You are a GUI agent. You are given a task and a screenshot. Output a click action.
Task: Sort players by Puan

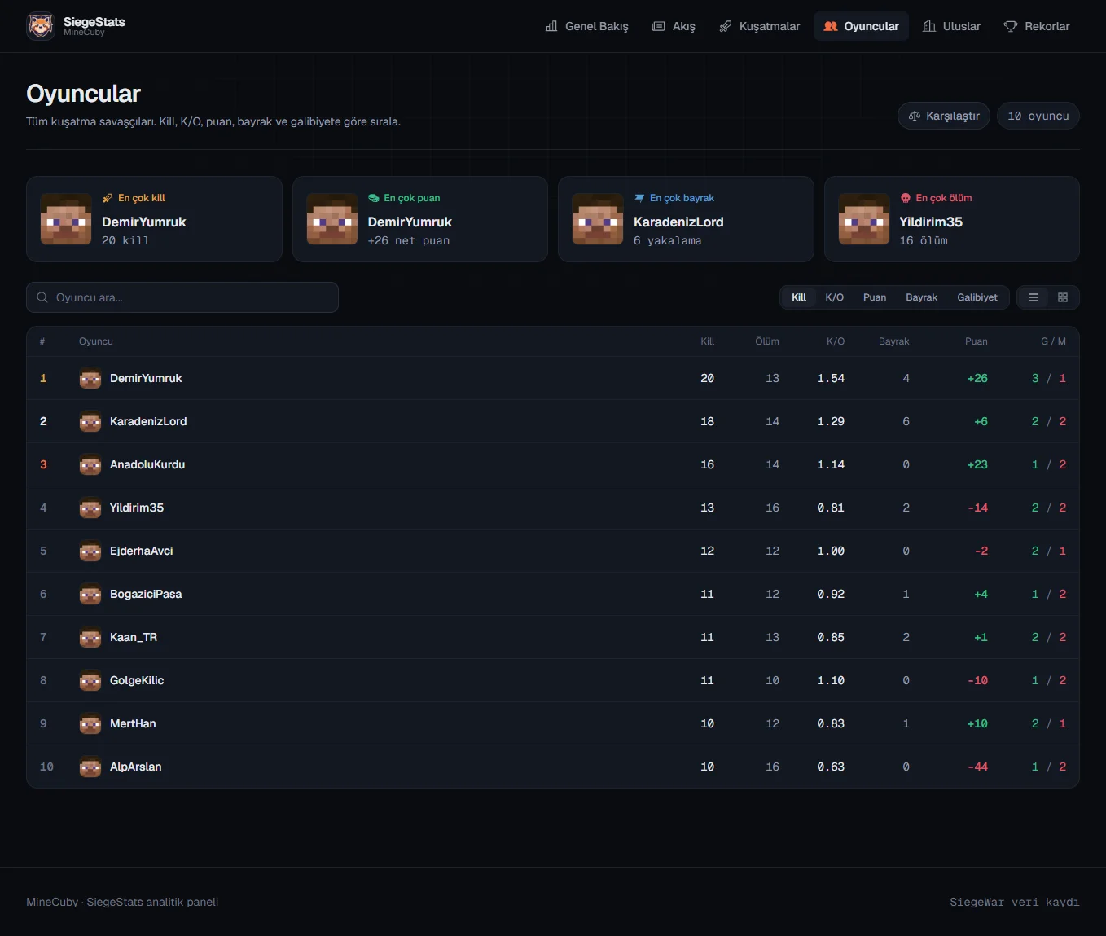click(x=875, y=297)
